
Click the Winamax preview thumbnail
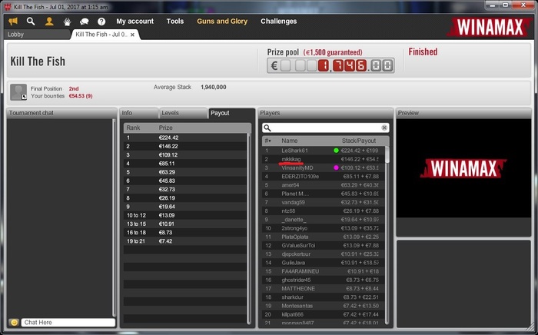click(x=463, y=168)
